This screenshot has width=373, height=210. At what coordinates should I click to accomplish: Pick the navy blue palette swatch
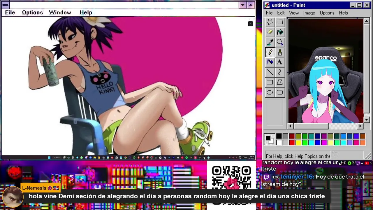[x=318, y=136]
